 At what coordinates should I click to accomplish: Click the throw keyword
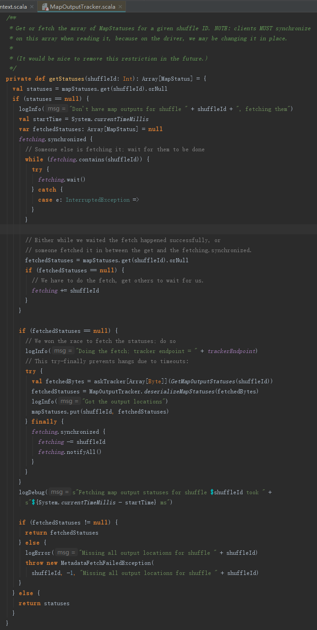pyautogui.click(x=34, y=563)
